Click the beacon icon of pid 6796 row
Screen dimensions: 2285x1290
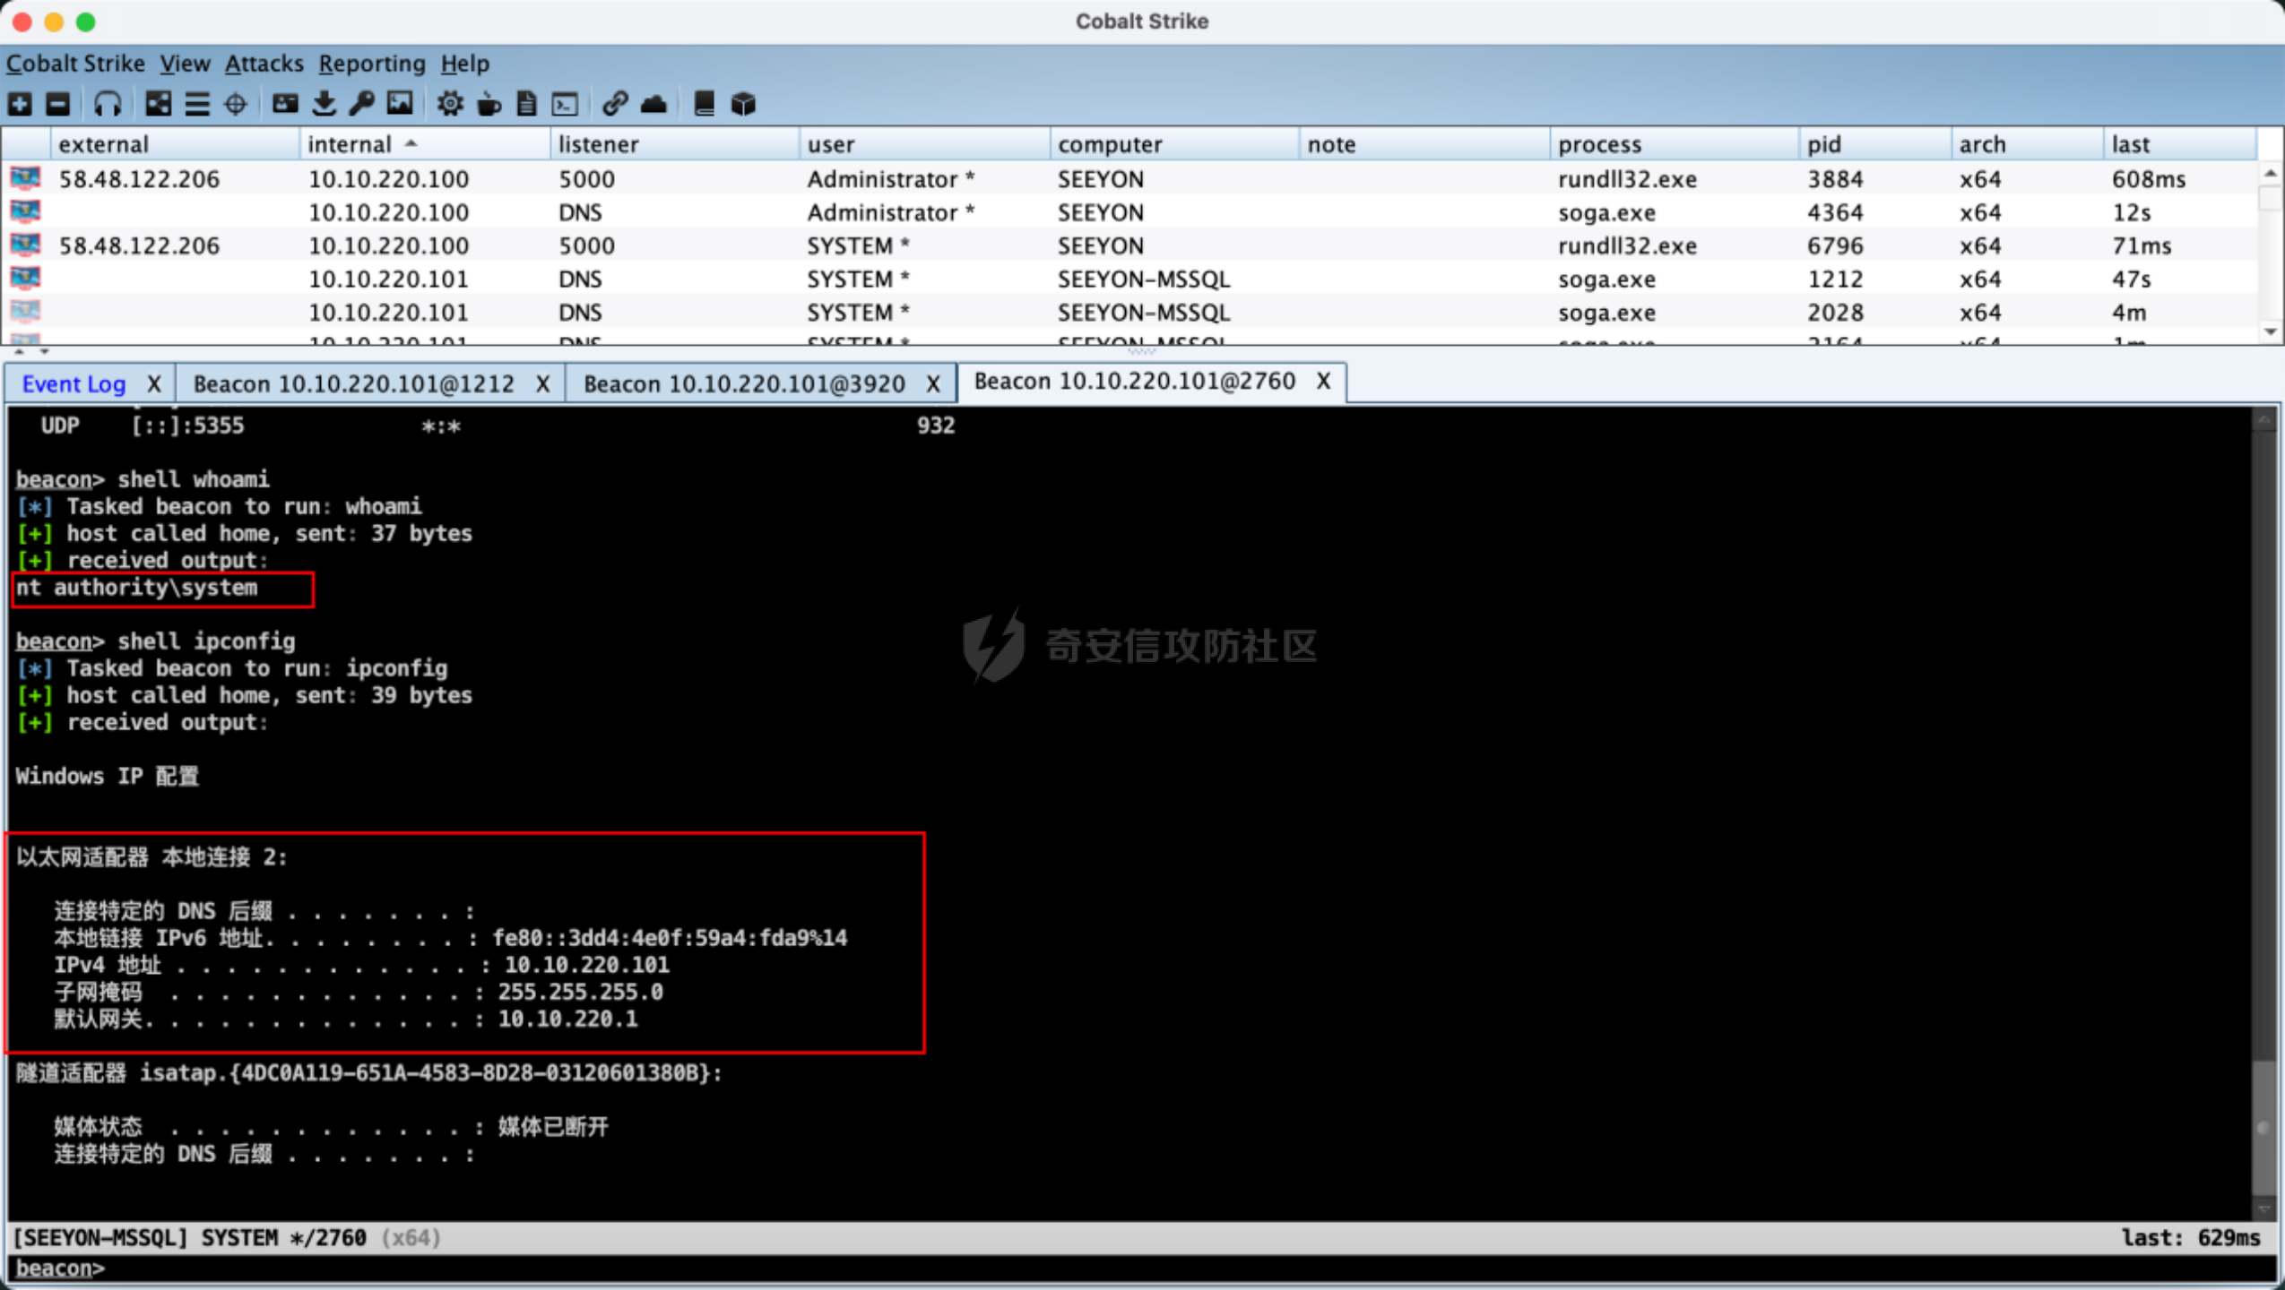coord(25,245)
